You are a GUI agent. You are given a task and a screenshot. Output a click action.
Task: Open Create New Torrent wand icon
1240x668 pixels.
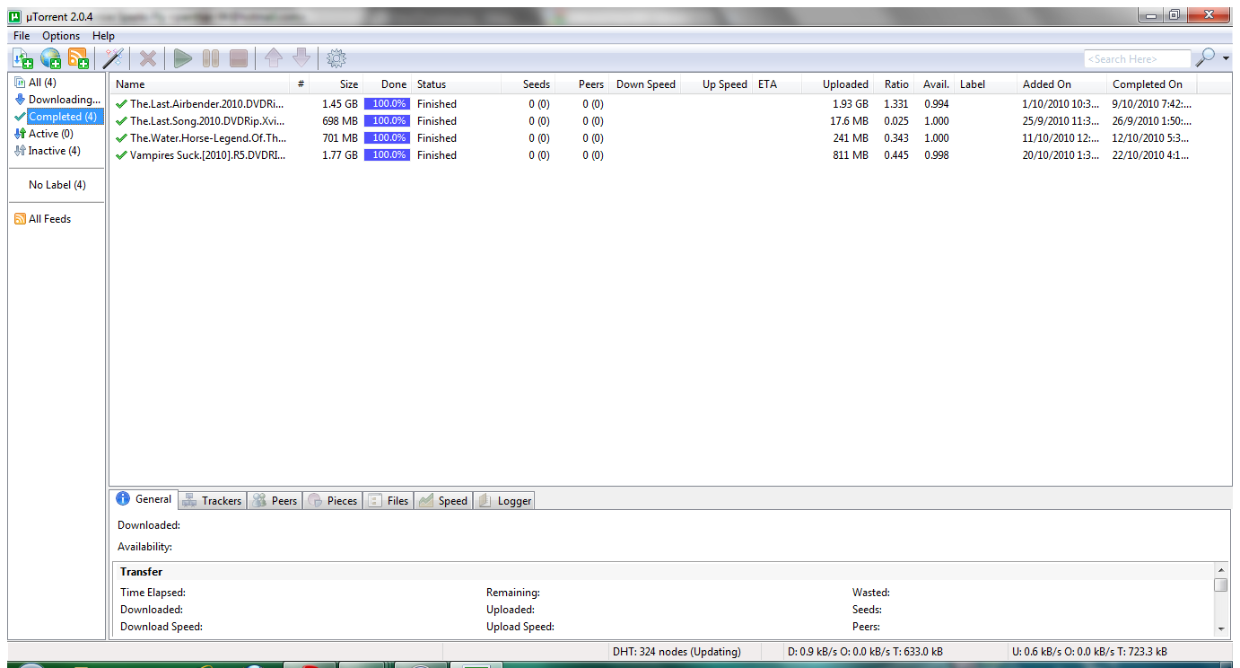113,59
